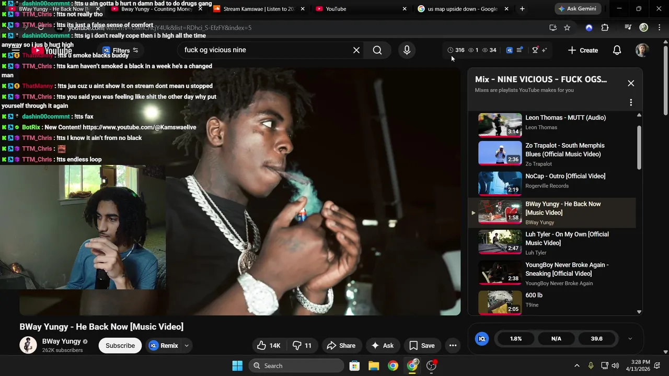This screenshot has height=376, width=669.
Task: Open the BWay Yungy channel avatar
Action: click(28, 345)
